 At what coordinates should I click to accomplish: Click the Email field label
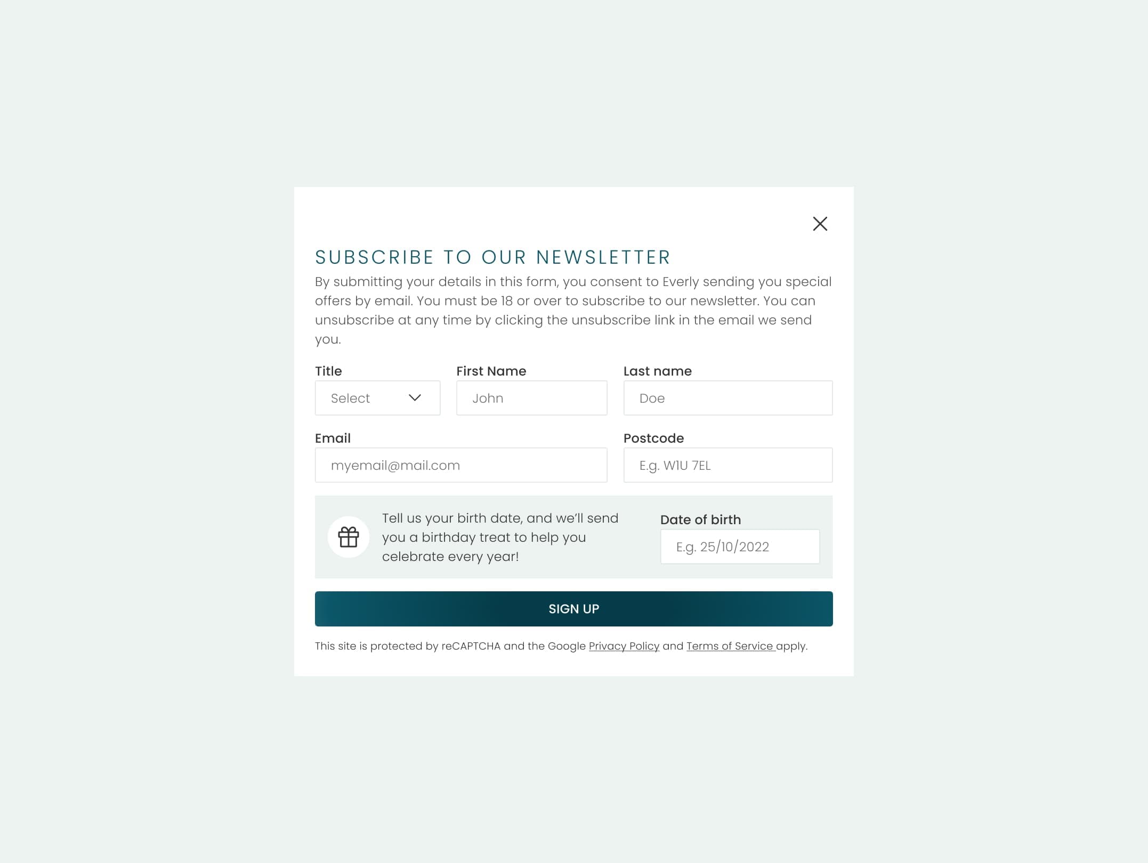333,438
